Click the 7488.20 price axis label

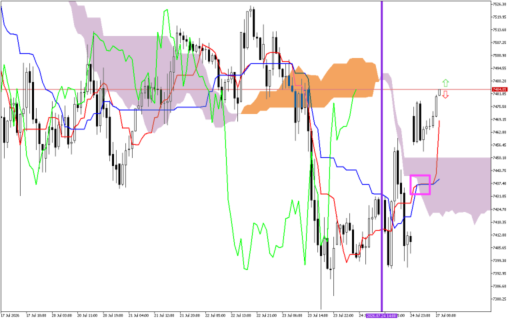[x=500, y=81]
